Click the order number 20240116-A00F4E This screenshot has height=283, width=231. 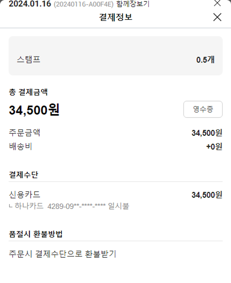click(83, 5)
